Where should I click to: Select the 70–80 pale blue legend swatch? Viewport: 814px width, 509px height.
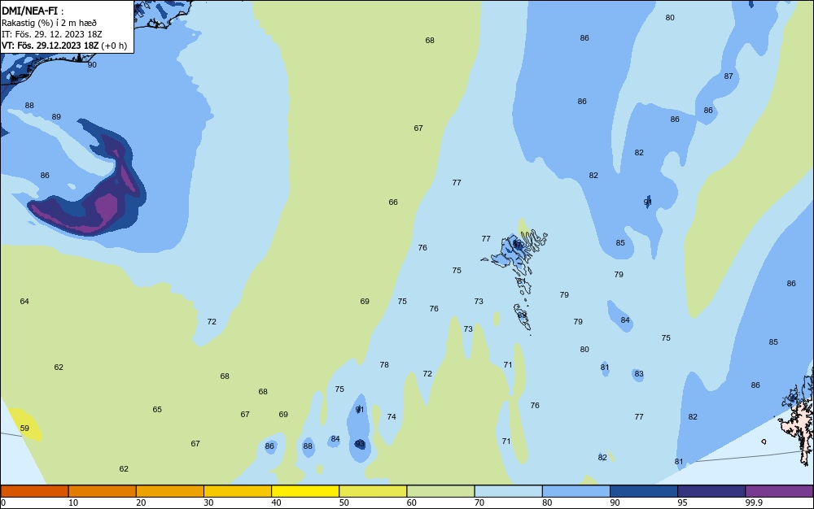pyautogui.click(x=508, y=491)
